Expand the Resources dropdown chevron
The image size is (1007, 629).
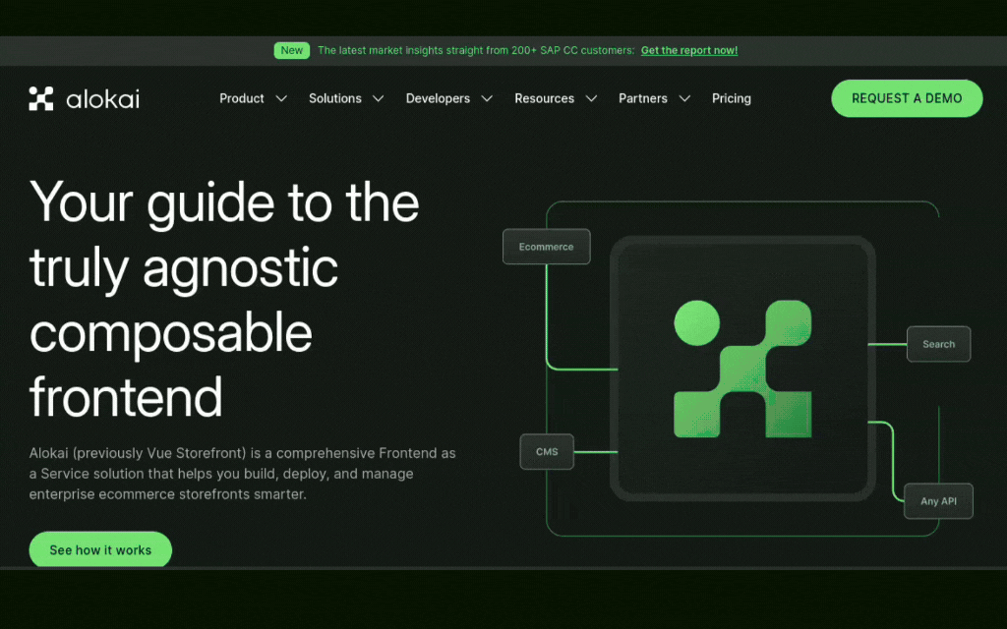point(591,98)
